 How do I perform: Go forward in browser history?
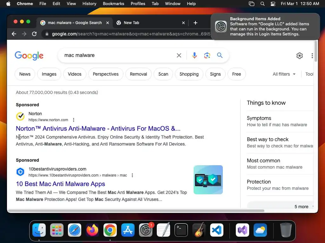pyautogui.click(x=24, y=34)
